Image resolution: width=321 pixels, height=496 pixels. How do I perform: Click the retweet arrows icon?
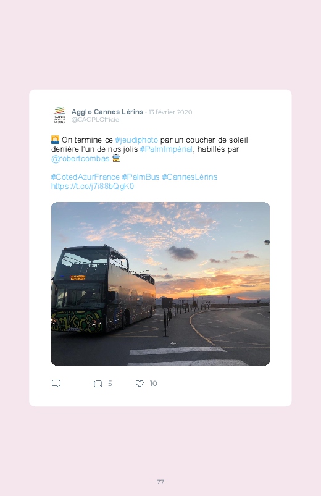(x=98, y=384)
